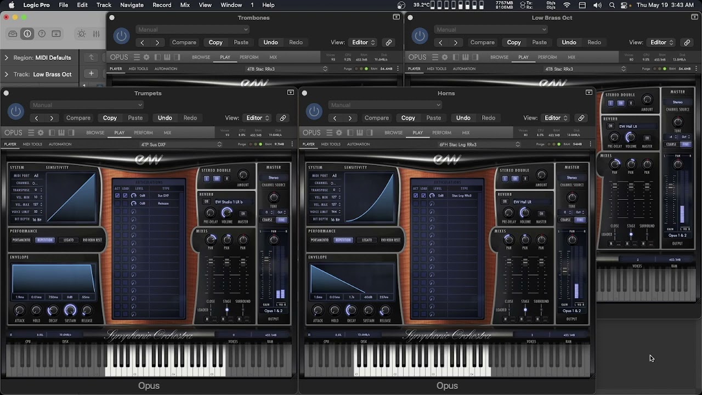702x395 pixels.
Task: Open Opus settings gear in Horns window
Action: (339, 133)
